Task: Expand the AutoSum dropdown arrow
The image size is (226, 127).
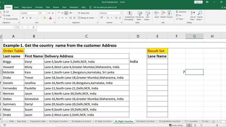Action: 188,12
